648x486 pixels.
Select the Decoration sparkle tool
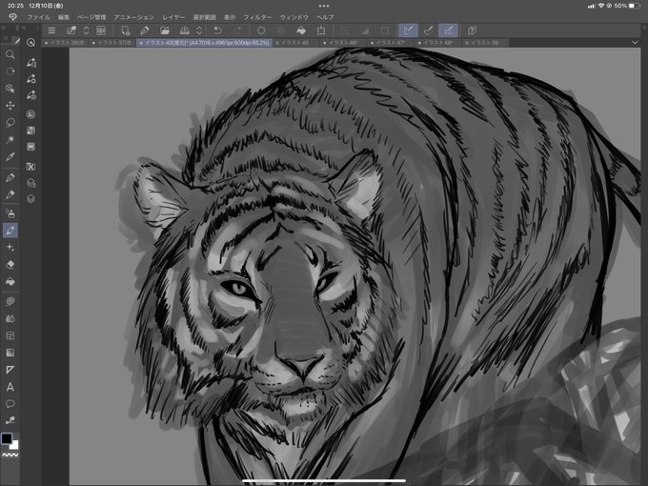pyautogui.click(x=10, y=247)
